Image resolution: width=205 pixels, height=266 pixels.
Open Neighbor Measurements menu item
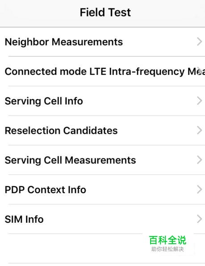point(103,42)
